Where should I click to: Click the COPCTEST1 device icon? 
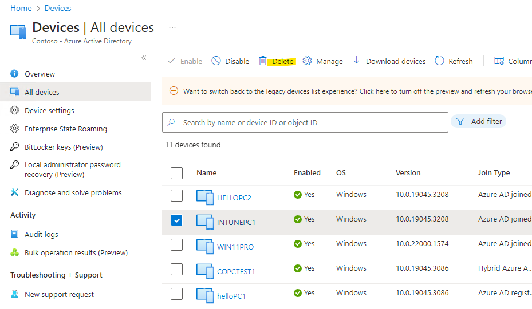pos(205,271)
